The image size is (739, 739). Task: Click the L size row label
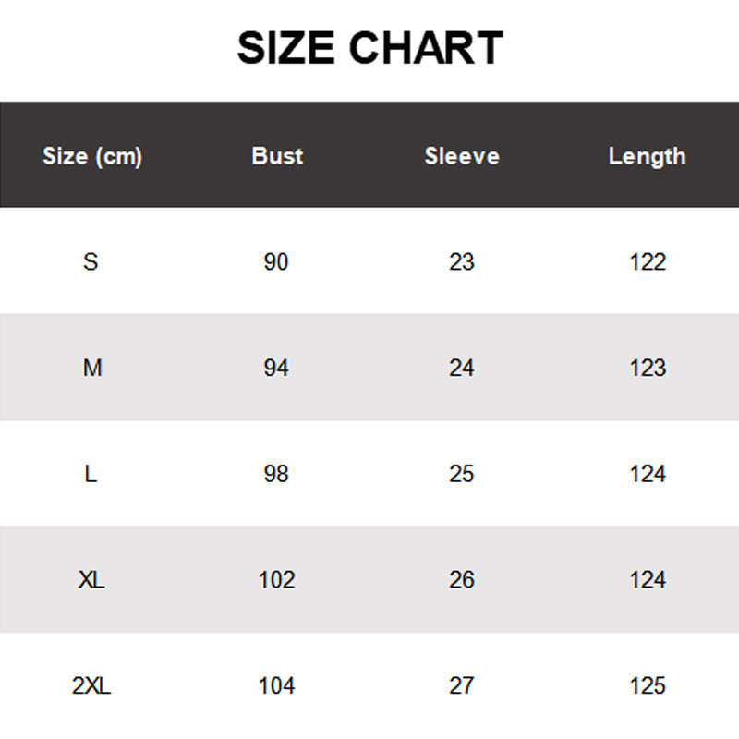pyautogui.click(x=91, y=474)
